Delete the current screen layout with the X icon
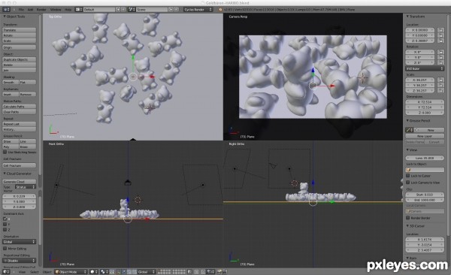Image resolution: width=451 pixels, height=275 pixels. [x=123, y=10]
